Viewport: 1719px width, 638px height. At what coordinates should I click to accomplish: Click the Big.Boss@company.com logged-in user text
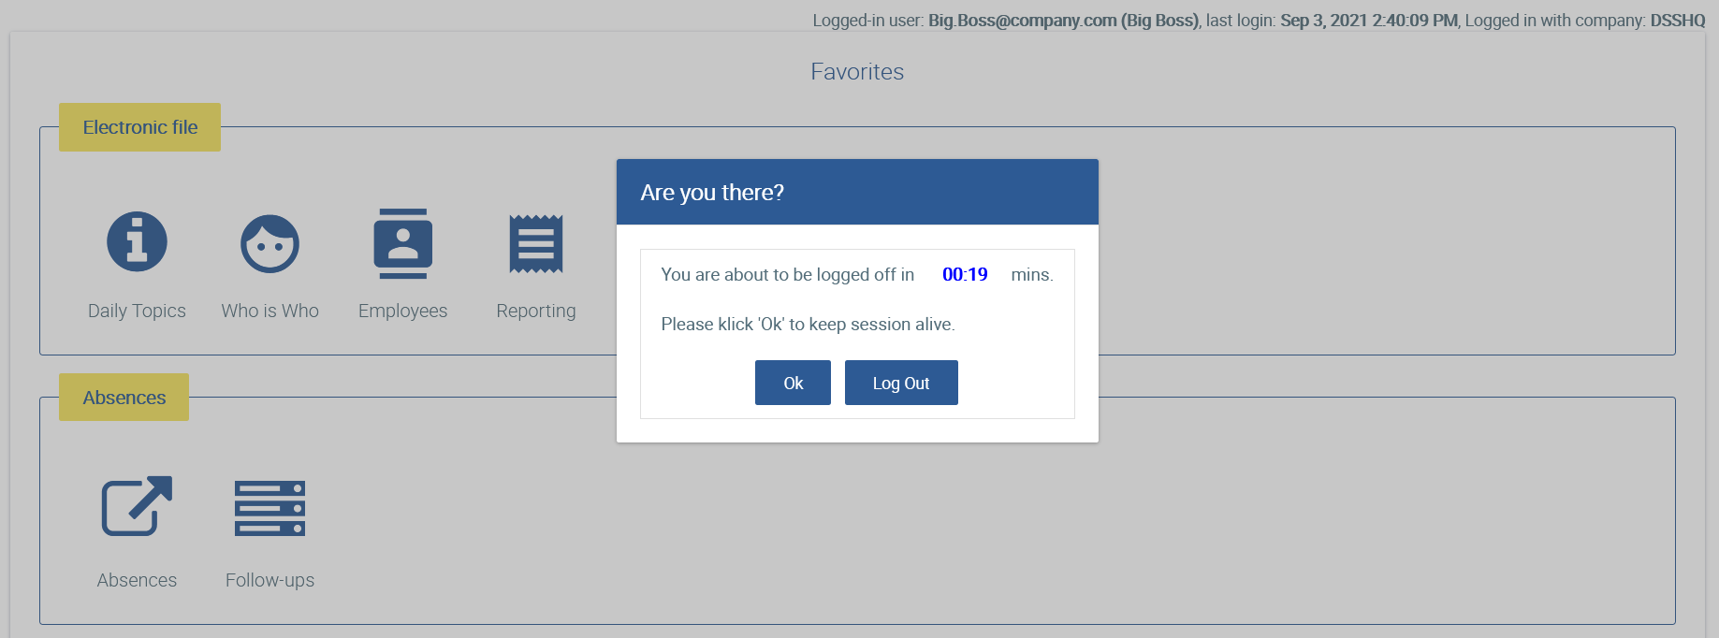point(1022,21)
